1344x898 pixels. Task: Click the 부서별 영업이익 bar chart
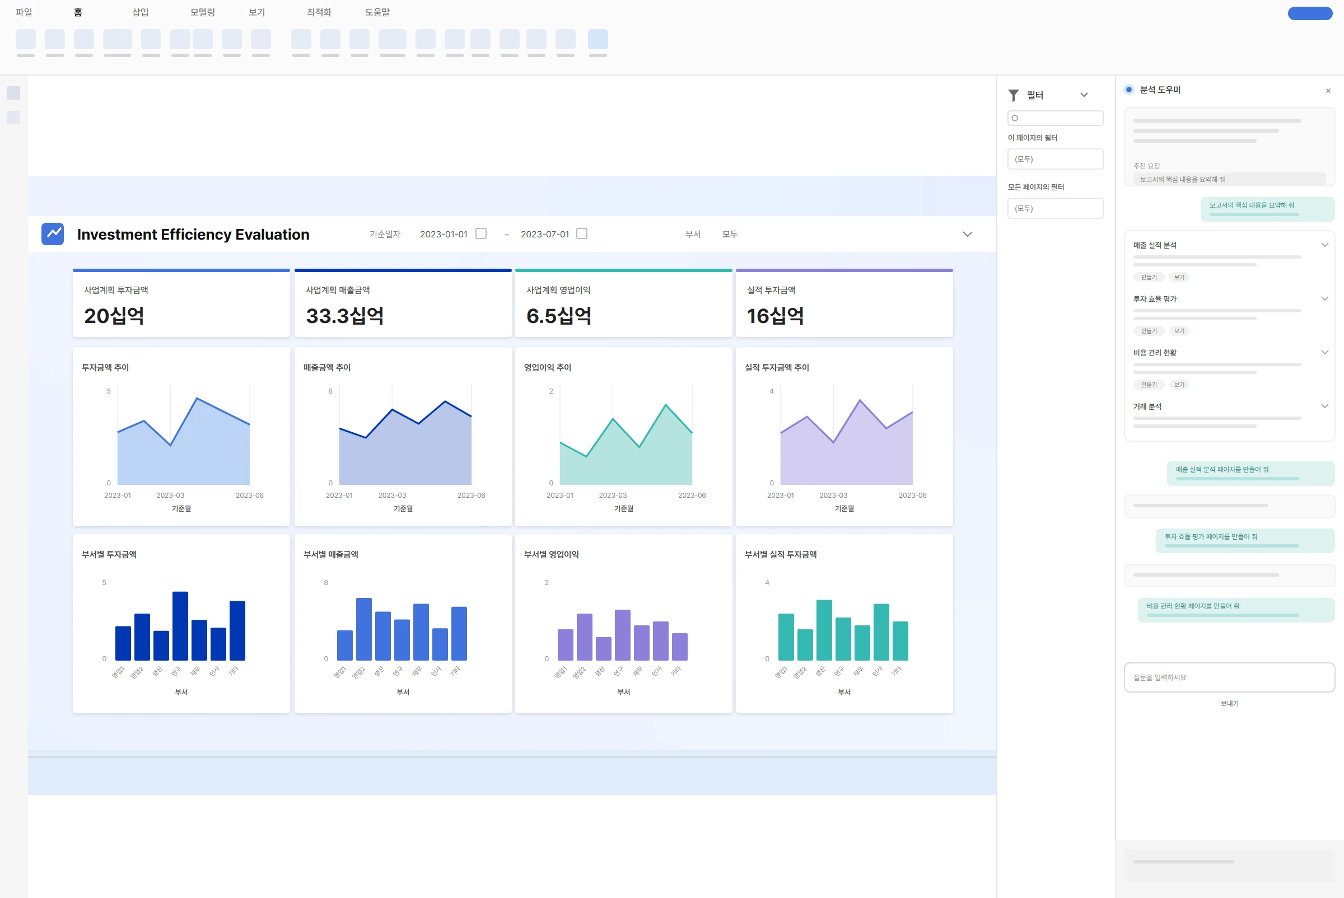(x=623, y=624)
